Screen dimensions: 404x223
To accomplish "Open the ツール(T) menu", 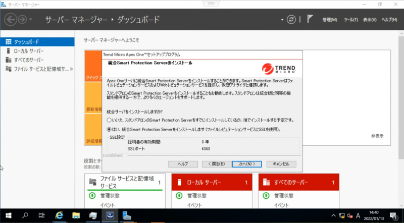I will (x=350, y=20).
